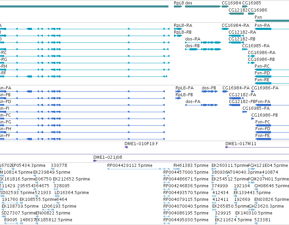Click the RpL8 gene label
The width and height of the screenshot is (289, 225).
coord(179,3)
